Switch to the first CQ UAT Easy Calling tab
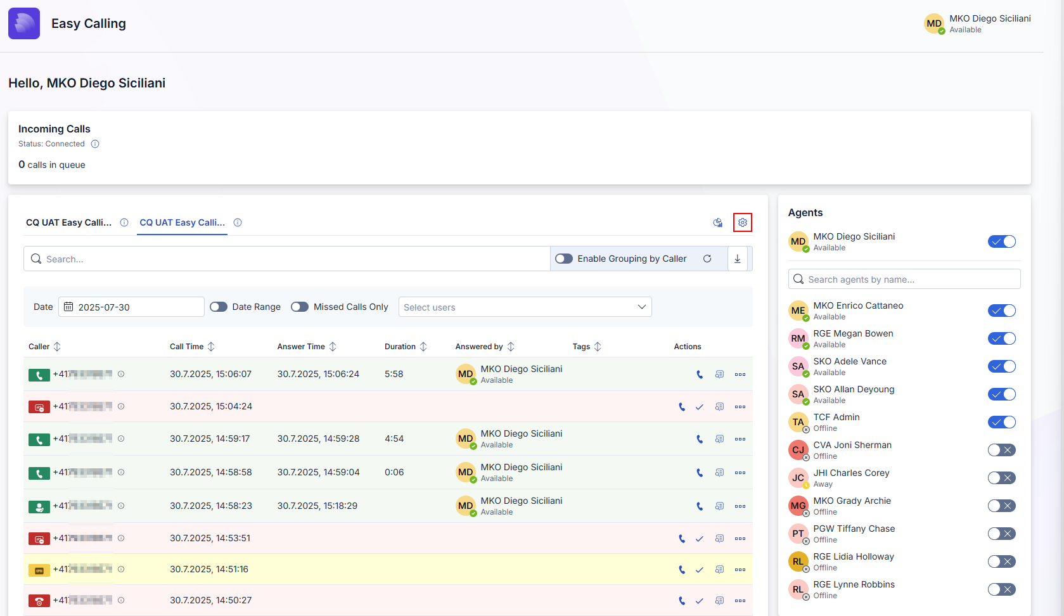Image resolution: width=1064 pixels, height=616 pixels. point(68,222)
